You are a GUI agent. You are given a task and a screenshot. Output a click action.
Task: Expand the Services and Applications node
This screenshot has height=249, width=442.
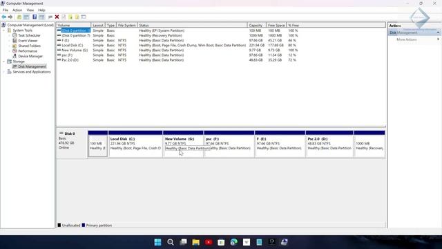4,72
